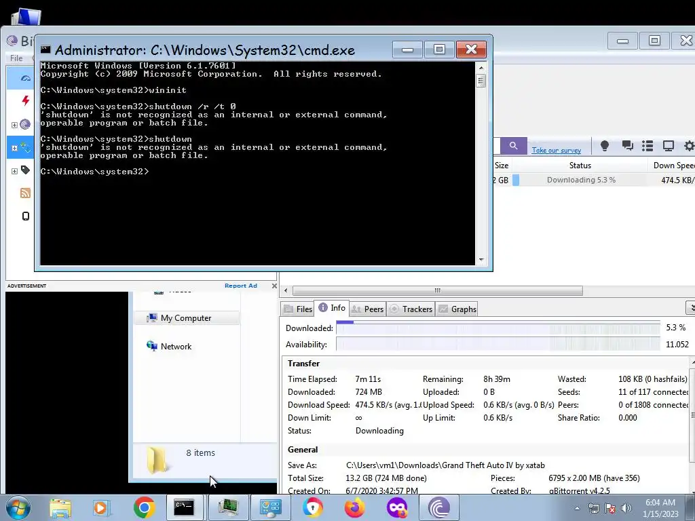Open Action Center flag tray icon
The width and height of the screenshot is (695, 521).
tap(610, 508)
